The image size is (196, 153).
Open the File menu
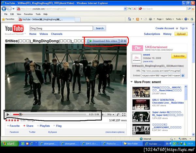(6, 14)
